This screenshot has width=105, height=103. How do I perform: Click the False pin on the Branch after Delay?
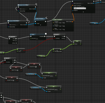coord(64,38)
